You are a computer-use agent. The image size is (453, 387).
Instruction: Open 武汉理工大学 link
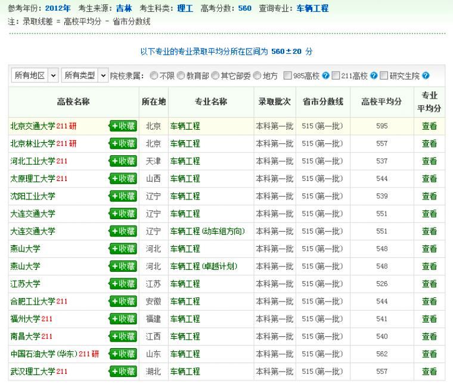33,371
